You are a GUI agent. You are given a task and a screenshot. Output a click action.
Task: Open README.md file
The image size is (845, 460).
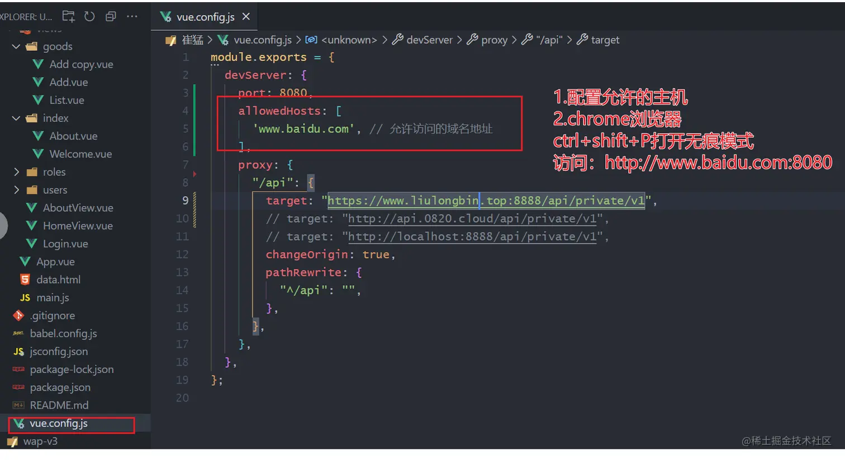click(59, 405)
